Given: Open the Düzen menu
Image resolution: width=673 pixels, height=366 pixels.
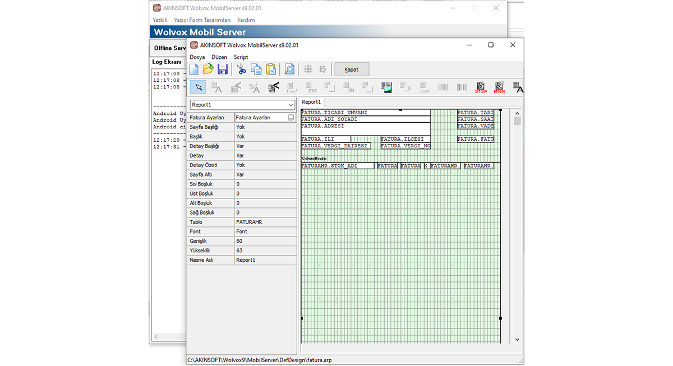Looking at the screenshot, I should (x=219, y=57).
